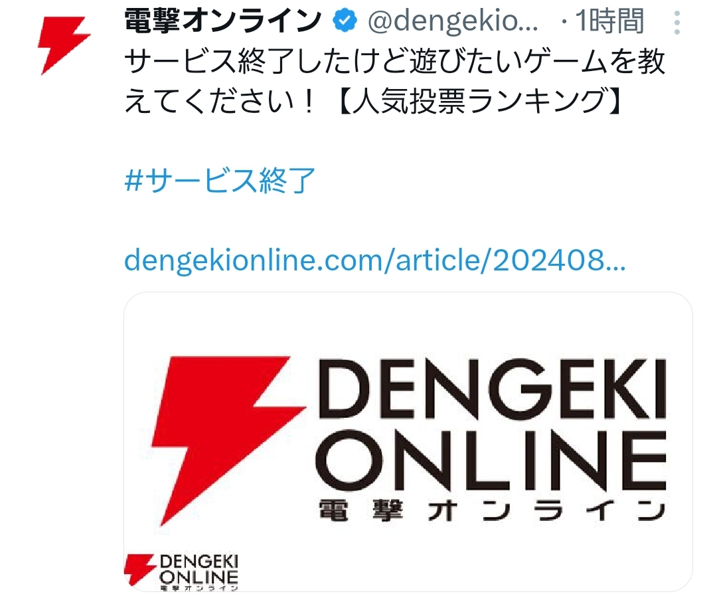Click the 電撃オンライン katakana subtitle in the card
This screenshot has height=604, width=717.
pyautogui.click(x=492, y=511)
